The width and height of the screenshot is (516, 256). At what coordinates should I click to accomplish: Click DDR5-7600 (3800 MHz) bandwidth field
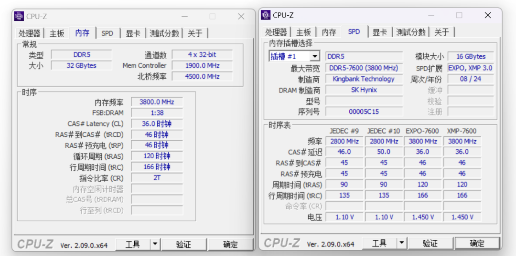coord(364,68)
